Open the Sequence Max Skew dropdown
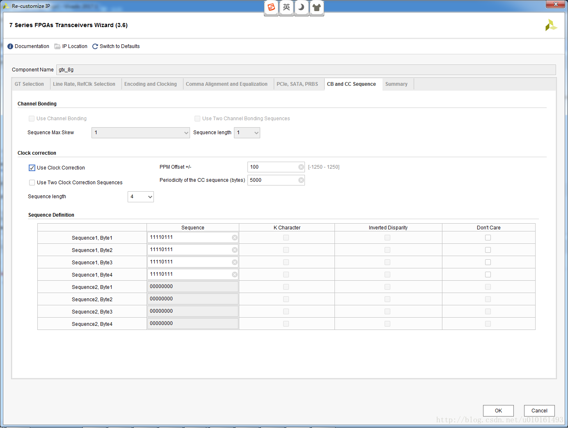 pyautogui.click(x=141, y=133)
